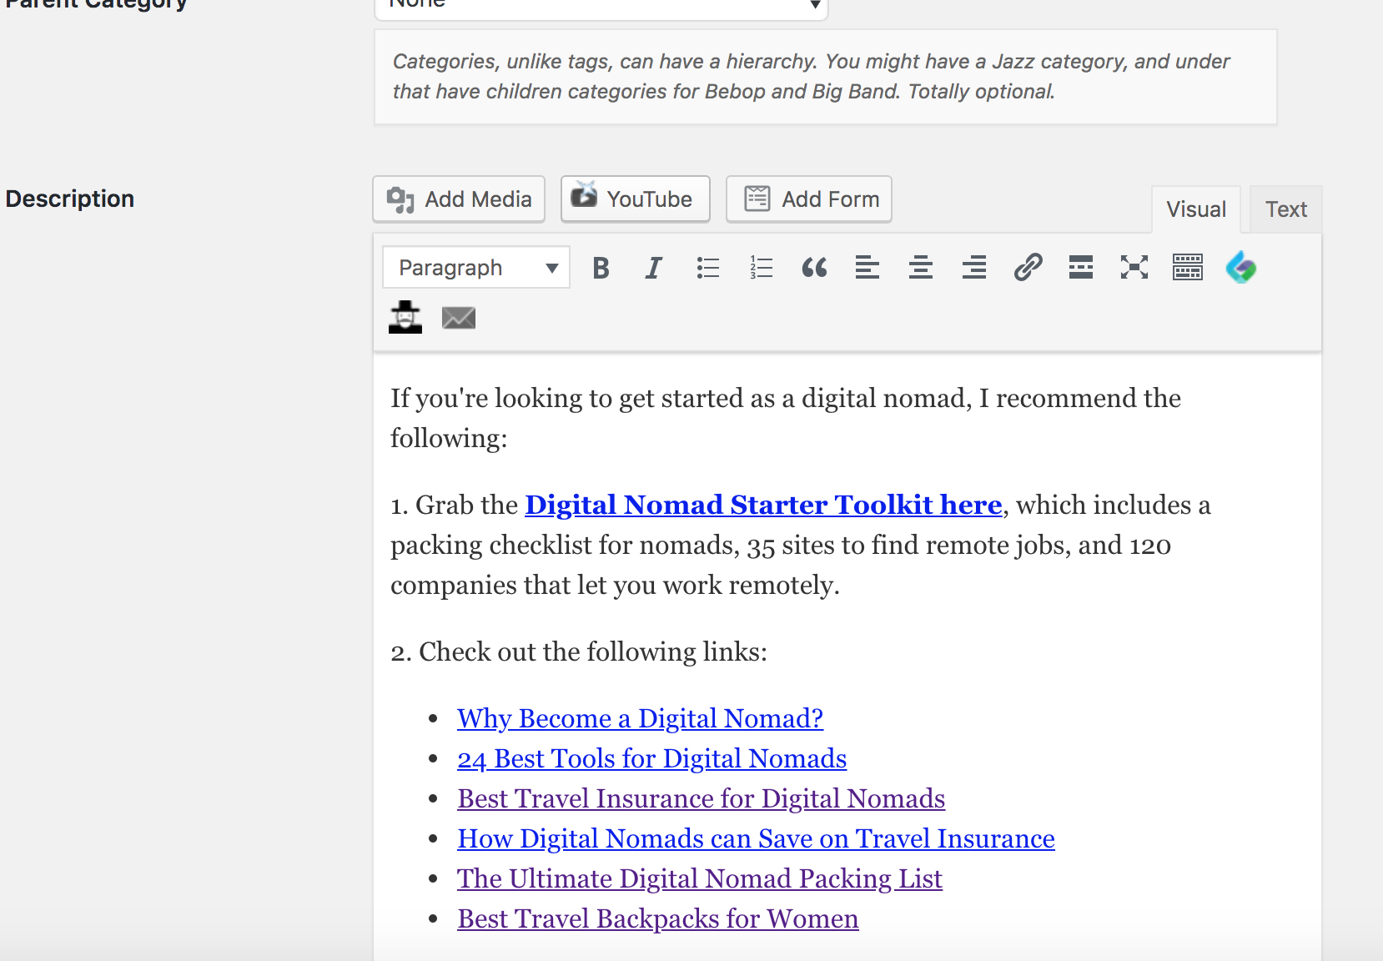Image resolution: width=1383 pixels, height=961 pixels.
Task: Apply blockquote formatting
Action: pos(814,268)
